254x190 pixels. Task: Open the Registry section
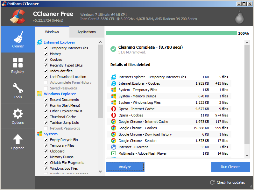(18, 65)
